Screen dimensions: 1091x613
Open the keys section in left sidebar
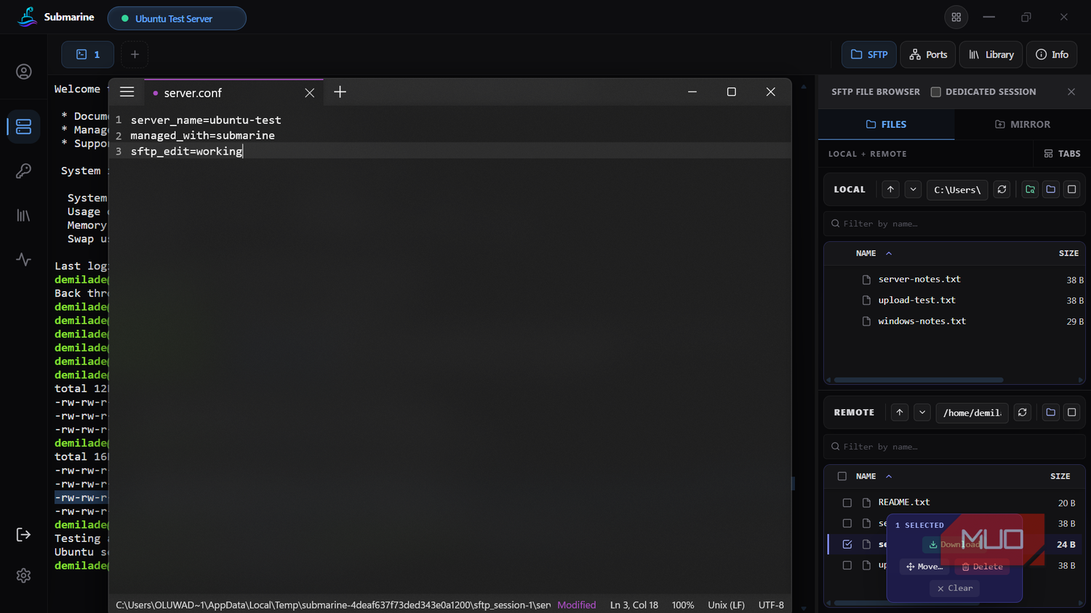(x=24, y=171)
